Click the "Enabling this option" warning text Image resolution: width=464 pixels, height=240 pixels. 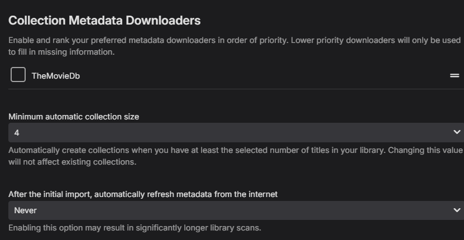pos(134,228)
